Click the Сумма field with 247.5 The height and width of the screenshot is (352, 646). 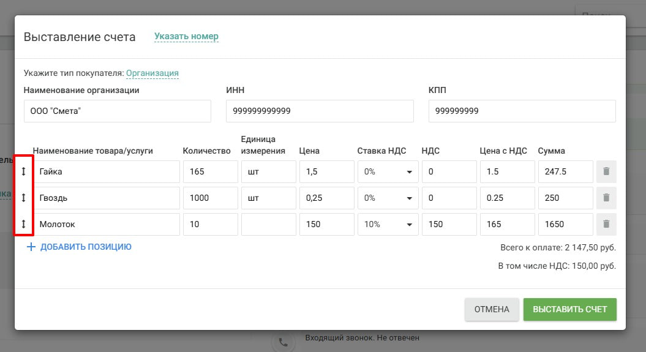[x=565, y=171]
